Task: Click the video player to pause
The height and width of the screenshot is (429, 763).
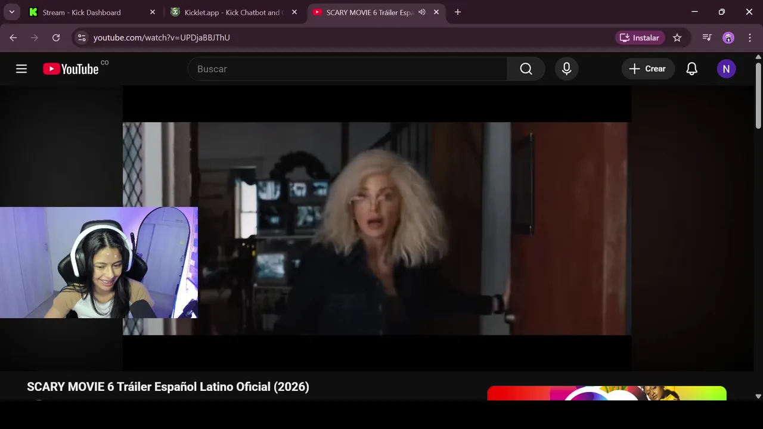Action: (377, 228)
